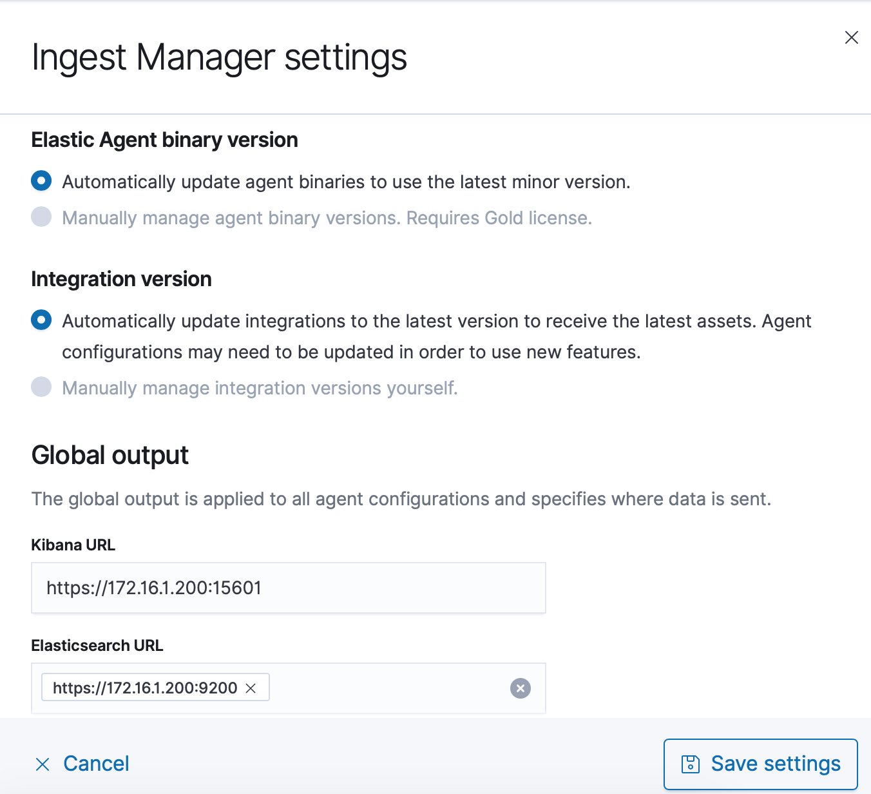The height and width of the screenshot is (794, 871).
Task: Click the Global output section heading
Action: pos(110,455)
